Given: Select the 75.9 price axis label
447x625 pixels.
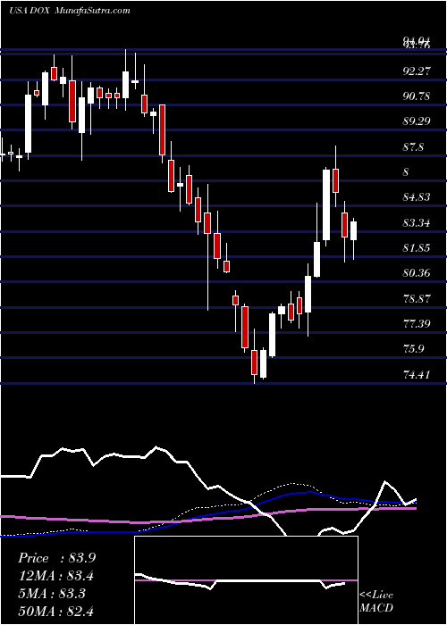Looking at the screenshot, I should pyautogui.click(x=413, y=349).
